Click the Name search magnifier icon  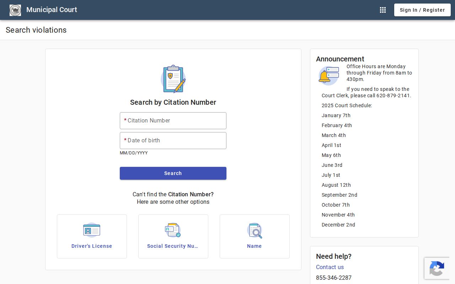pyautogui.click(x=255, y=230)
